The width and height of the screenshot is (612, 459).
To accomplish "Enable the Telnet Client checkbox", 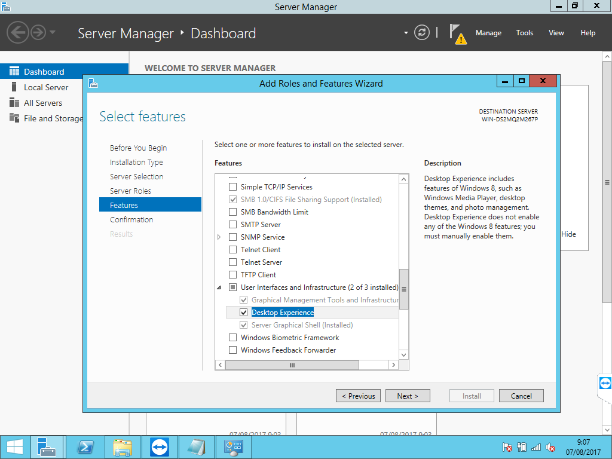I will pyautogui.click(x=232, y=249).
